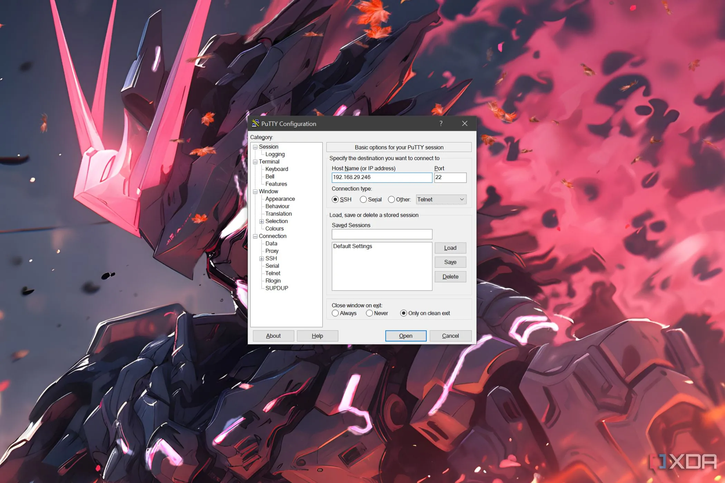This screenshot has width=725, height=483.
Task: Choose the Other connection type option
Action: pyautogui.click(x=391, y=199)
